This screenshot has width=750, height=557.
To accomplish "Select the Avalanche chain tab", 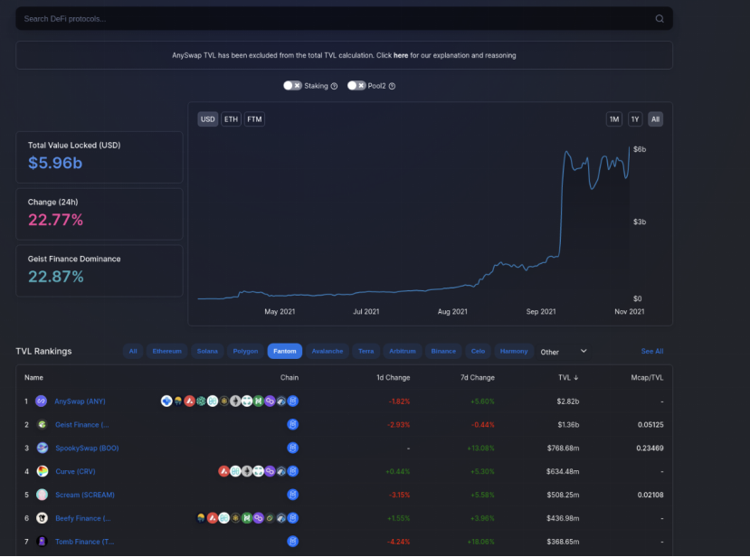I will click(x=328, y=351).
